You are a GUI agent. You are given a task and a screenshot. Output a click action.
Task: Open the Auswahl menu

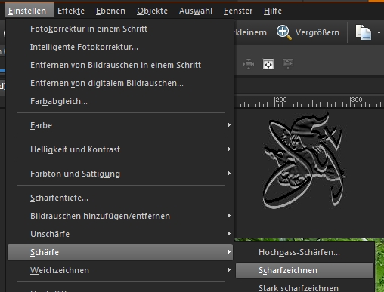[196, 11]
